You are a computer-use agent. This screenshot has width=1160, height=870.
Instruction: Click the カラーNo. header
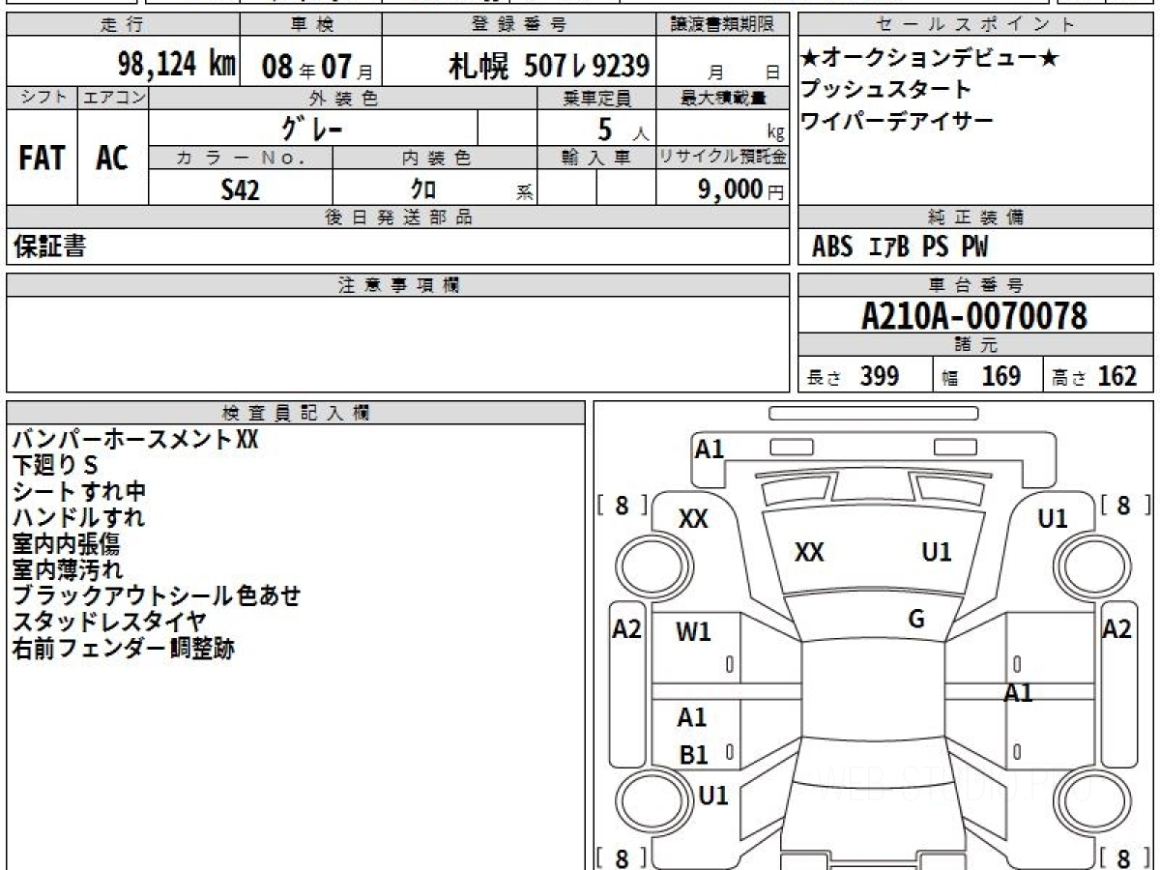[x=241, y=159]
